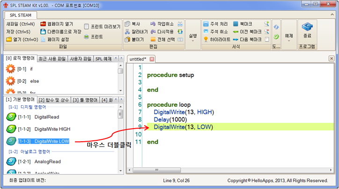Close editor pane with right X
The height and width of the screenshot is (189, 339).
pyautogui.click(x=331, y=58)
